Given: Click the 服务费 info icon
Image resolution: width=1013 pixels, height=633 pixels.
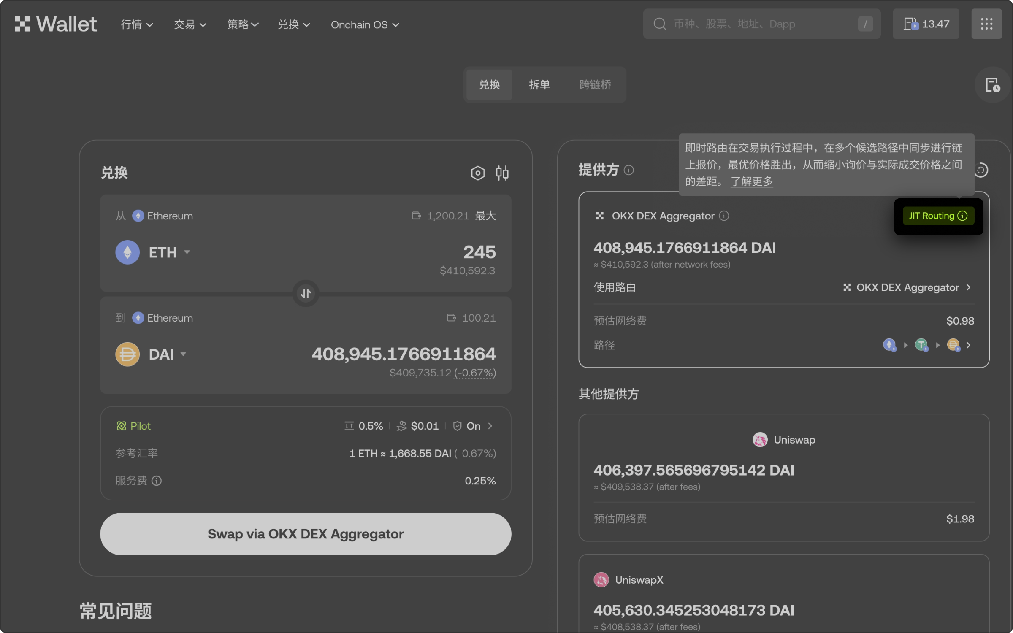Looking at the screenshot, I should pyautogui.click(x=157, y=481).
